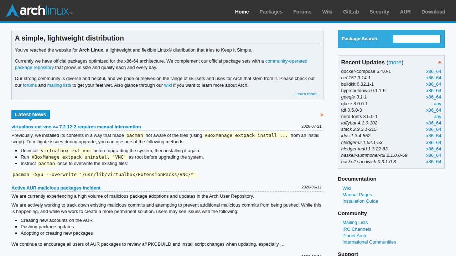
Task: Open the Latest News heading link
Action: tap(30, 114)
